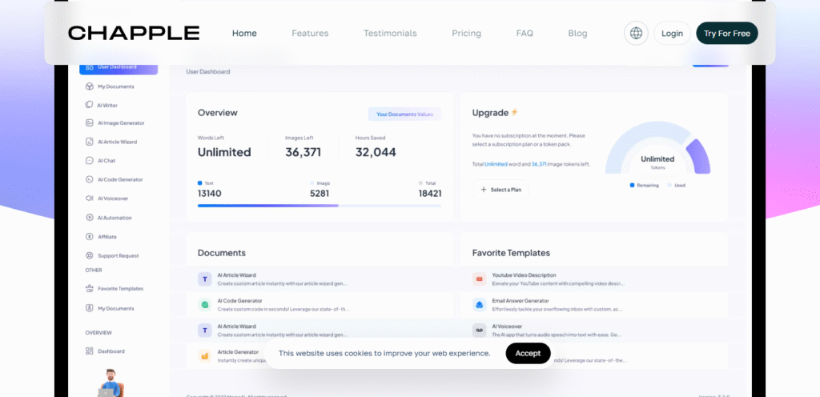Click the Youtube Video Description title text
Image resolution: width=820 pixels, height=397 pixels.
point(524,275)
